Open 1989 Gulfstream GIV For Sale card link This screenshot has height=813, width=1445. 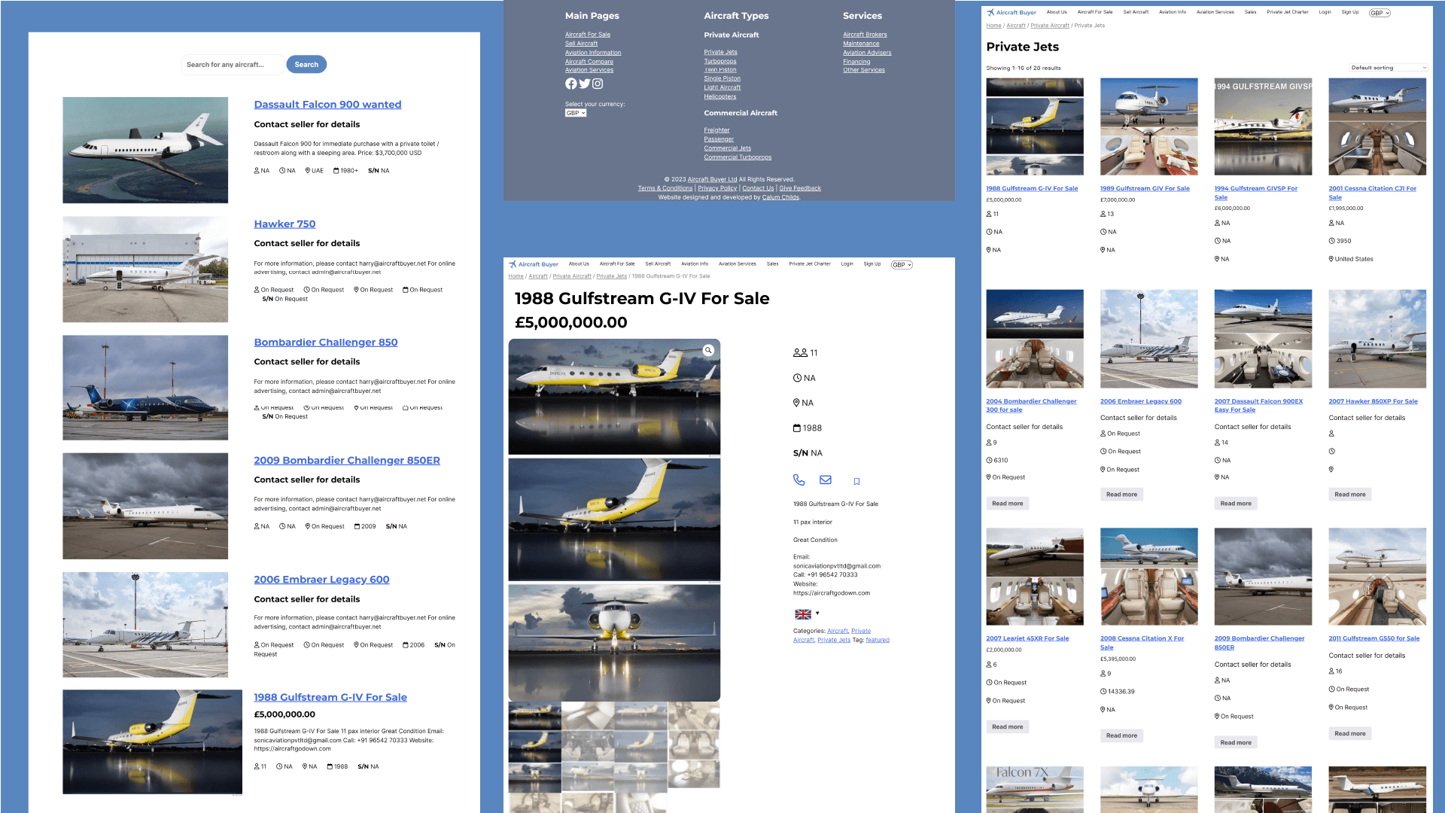point(1145,189)
